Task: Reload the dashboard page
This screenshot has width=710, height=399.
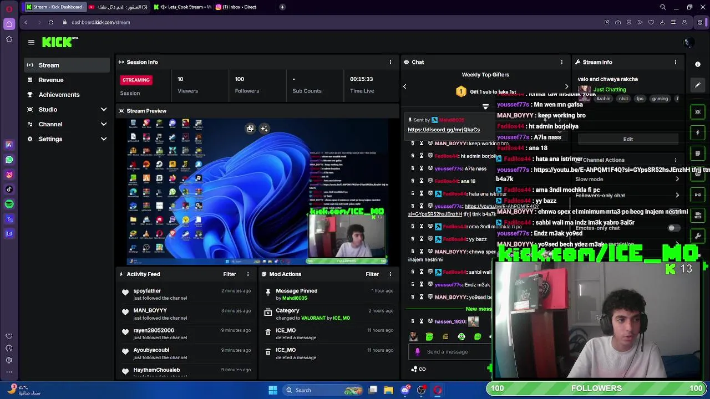Action: (x=51, y=22)
